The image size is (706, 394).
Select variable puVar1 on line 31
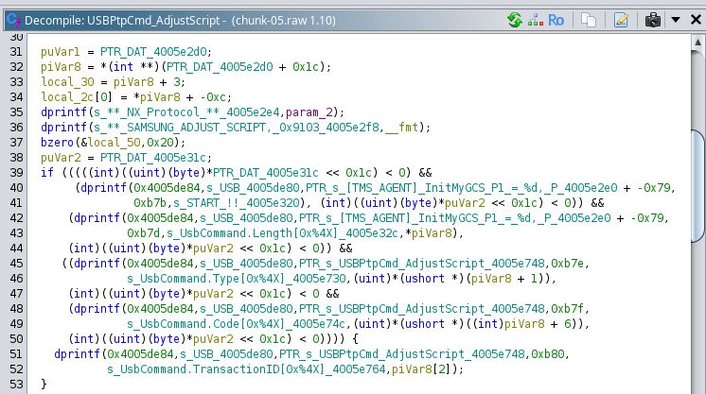pos(61,52)
